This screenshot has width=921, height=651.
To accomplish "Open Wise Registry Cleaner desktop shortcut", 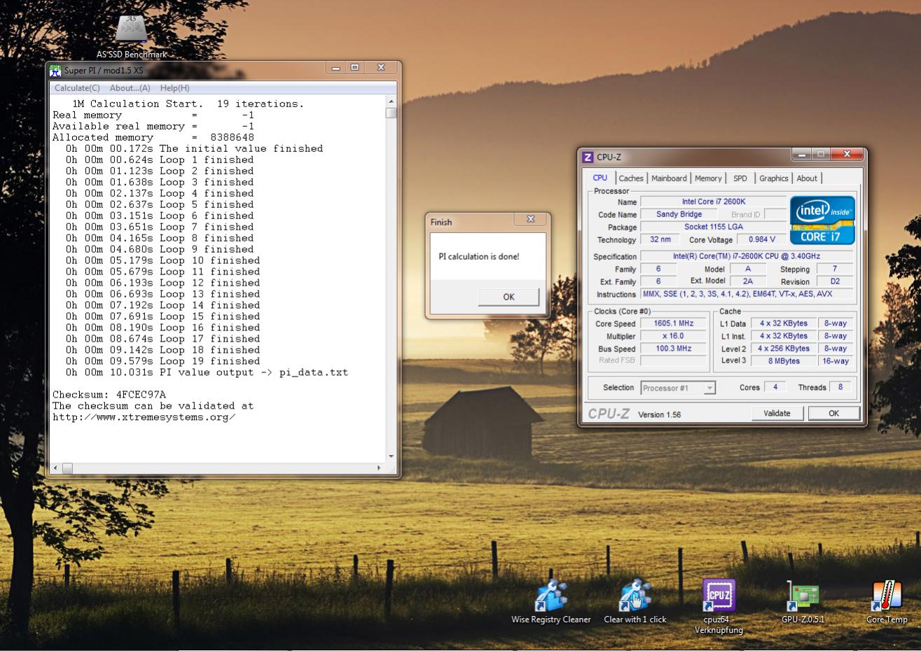I will [x=551, y=602].
